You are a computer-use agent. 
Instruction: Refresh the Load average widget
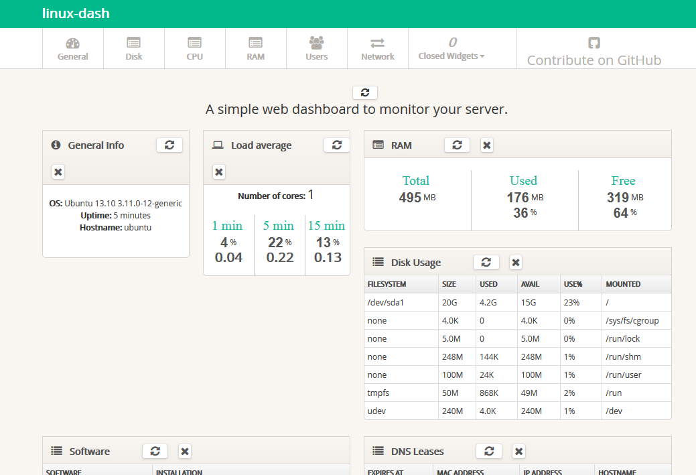(336, 145)
